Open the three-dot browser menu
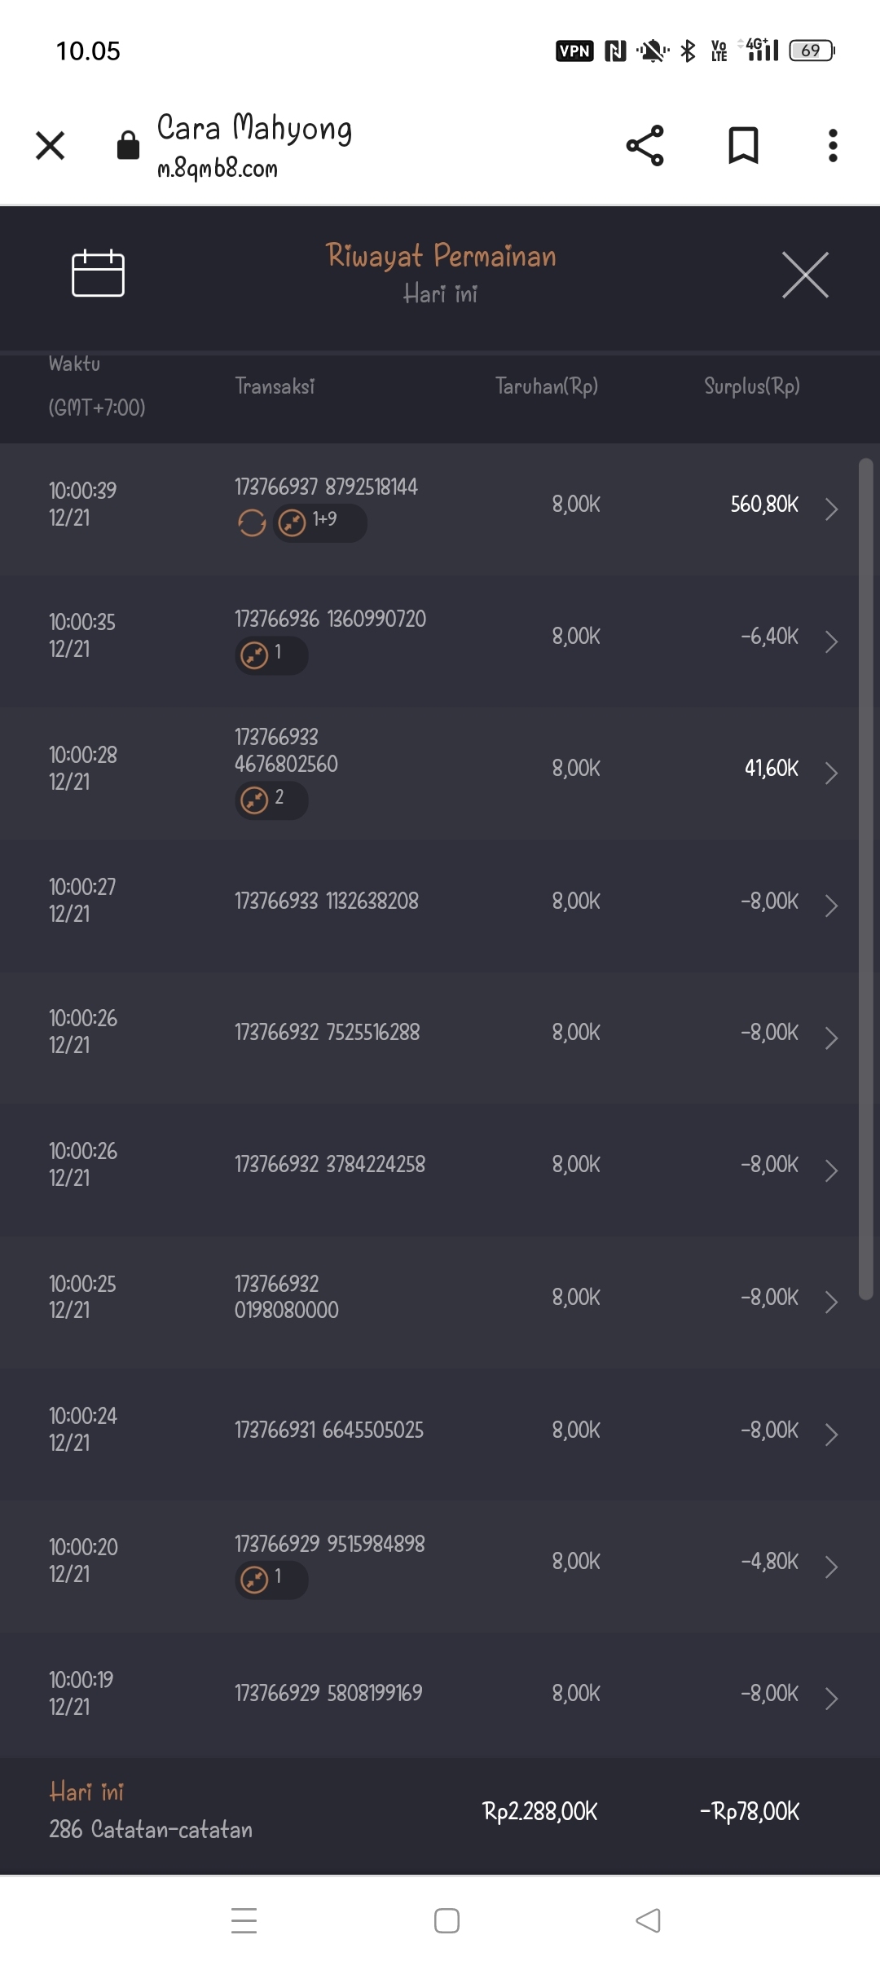The image size is (880, 1966). [x=832, y=146]
